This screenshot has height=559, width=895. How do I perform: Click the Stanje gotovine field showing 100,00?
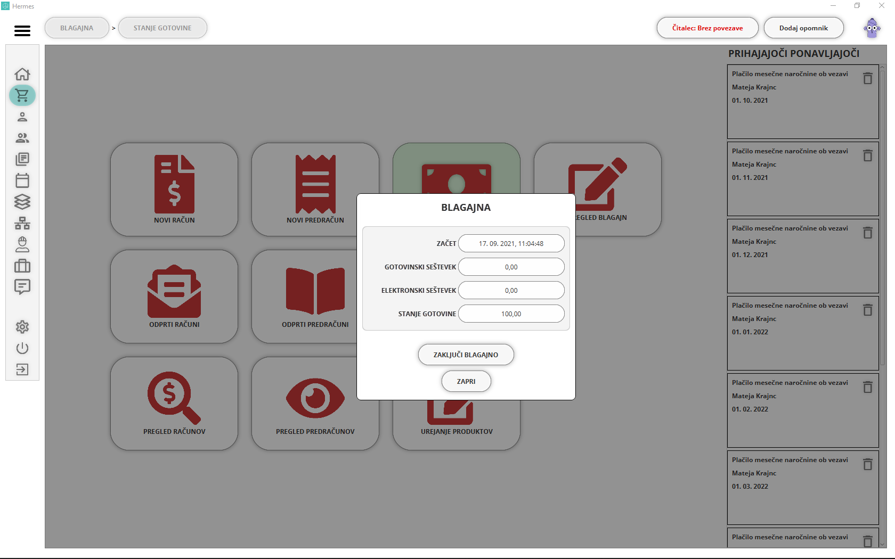click(511, 314)
